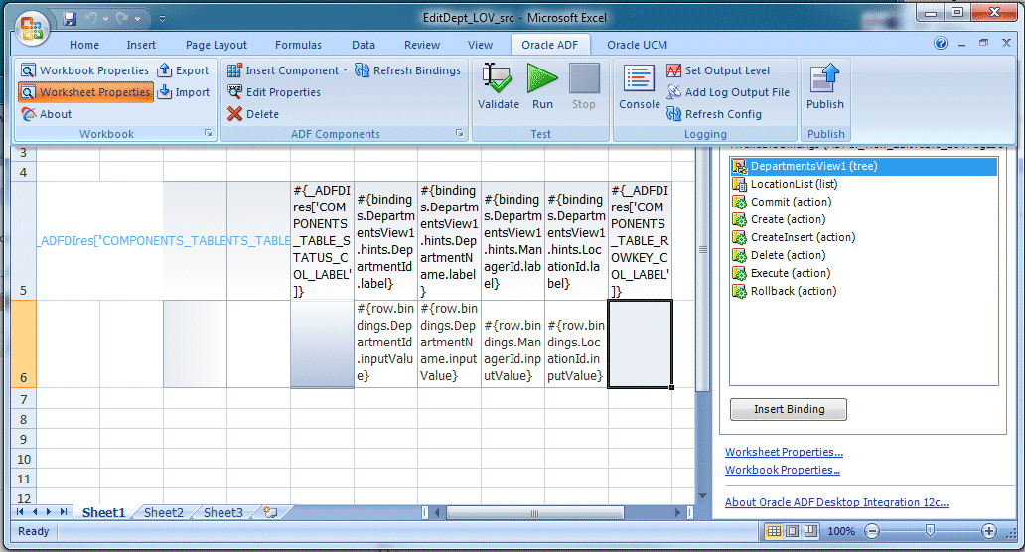The height and width of the screenshot is (552, 1025).
Task: Publish the workbook
Action: [825, 87]
